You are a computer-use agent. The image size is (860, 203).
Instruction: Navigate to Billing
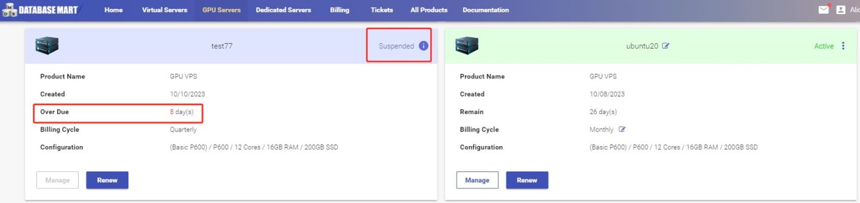[340, 10]
